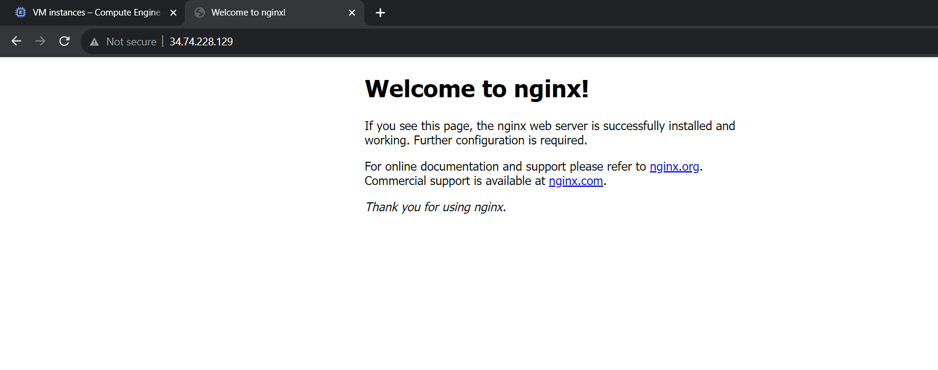Click the Not secure label text
The image size is (938, 370).
(131, 42)
